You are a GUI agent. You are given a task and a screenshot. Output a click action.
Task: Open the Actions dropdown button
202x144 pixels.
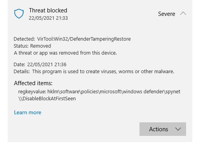point(163,129)
